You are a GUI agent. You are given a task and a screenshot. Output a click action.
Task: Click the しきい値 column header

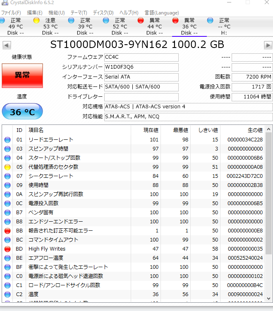tap(205, 130)
